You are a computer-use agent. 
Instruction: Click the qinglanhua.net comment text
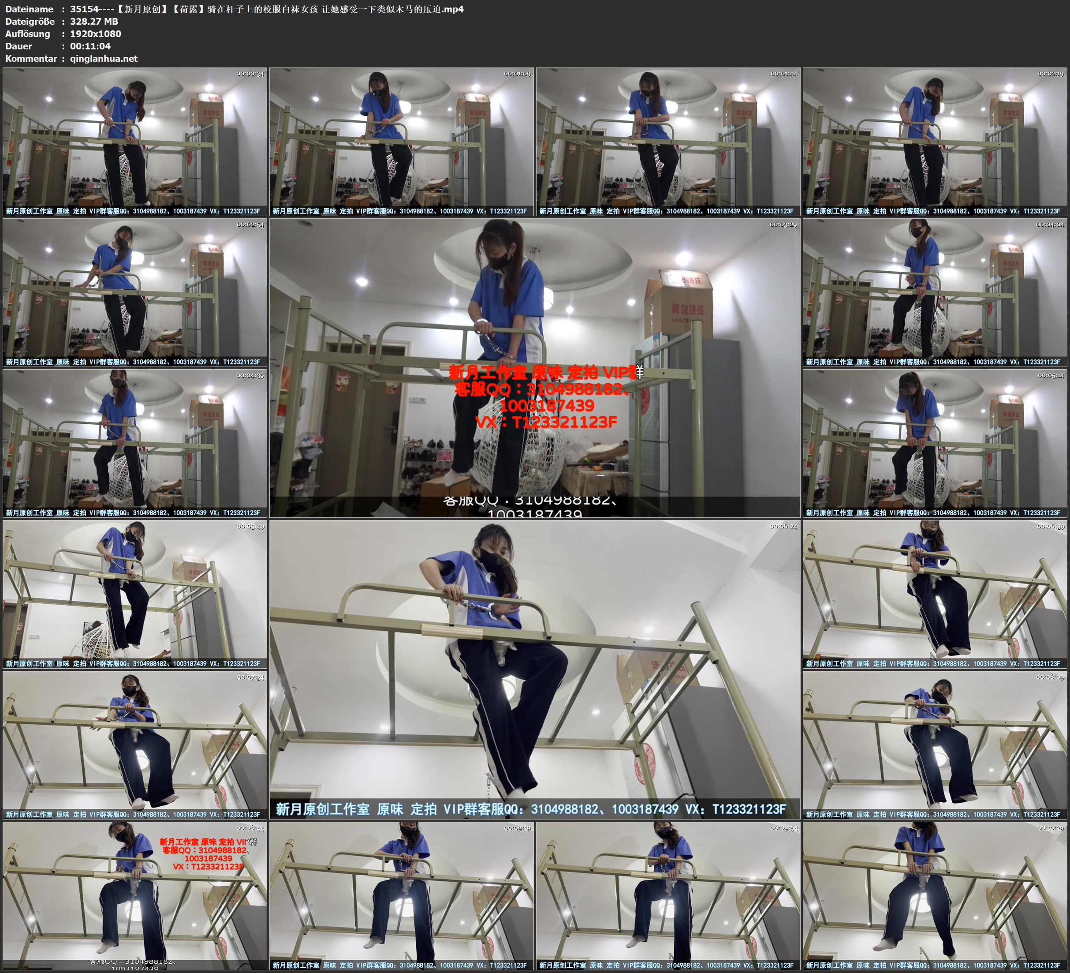coord(104,58)
